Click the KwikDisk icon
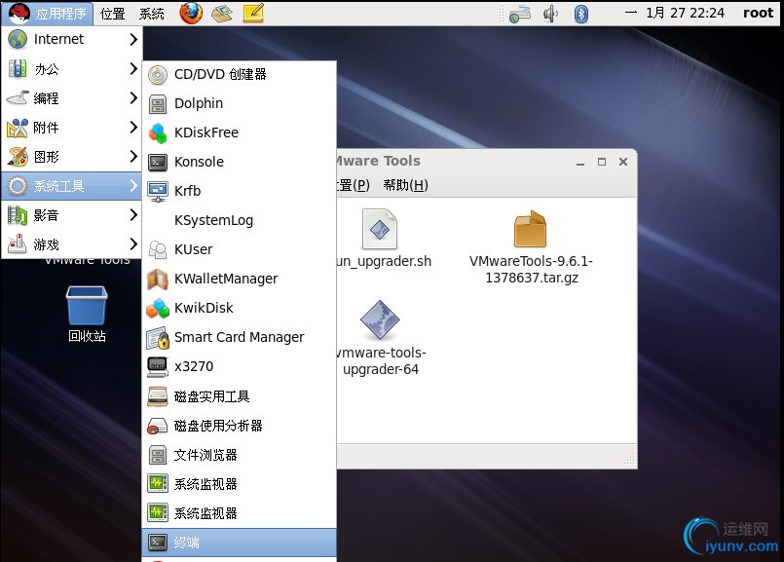This screenshot has width=784, height=562. [x=158, y=308]
